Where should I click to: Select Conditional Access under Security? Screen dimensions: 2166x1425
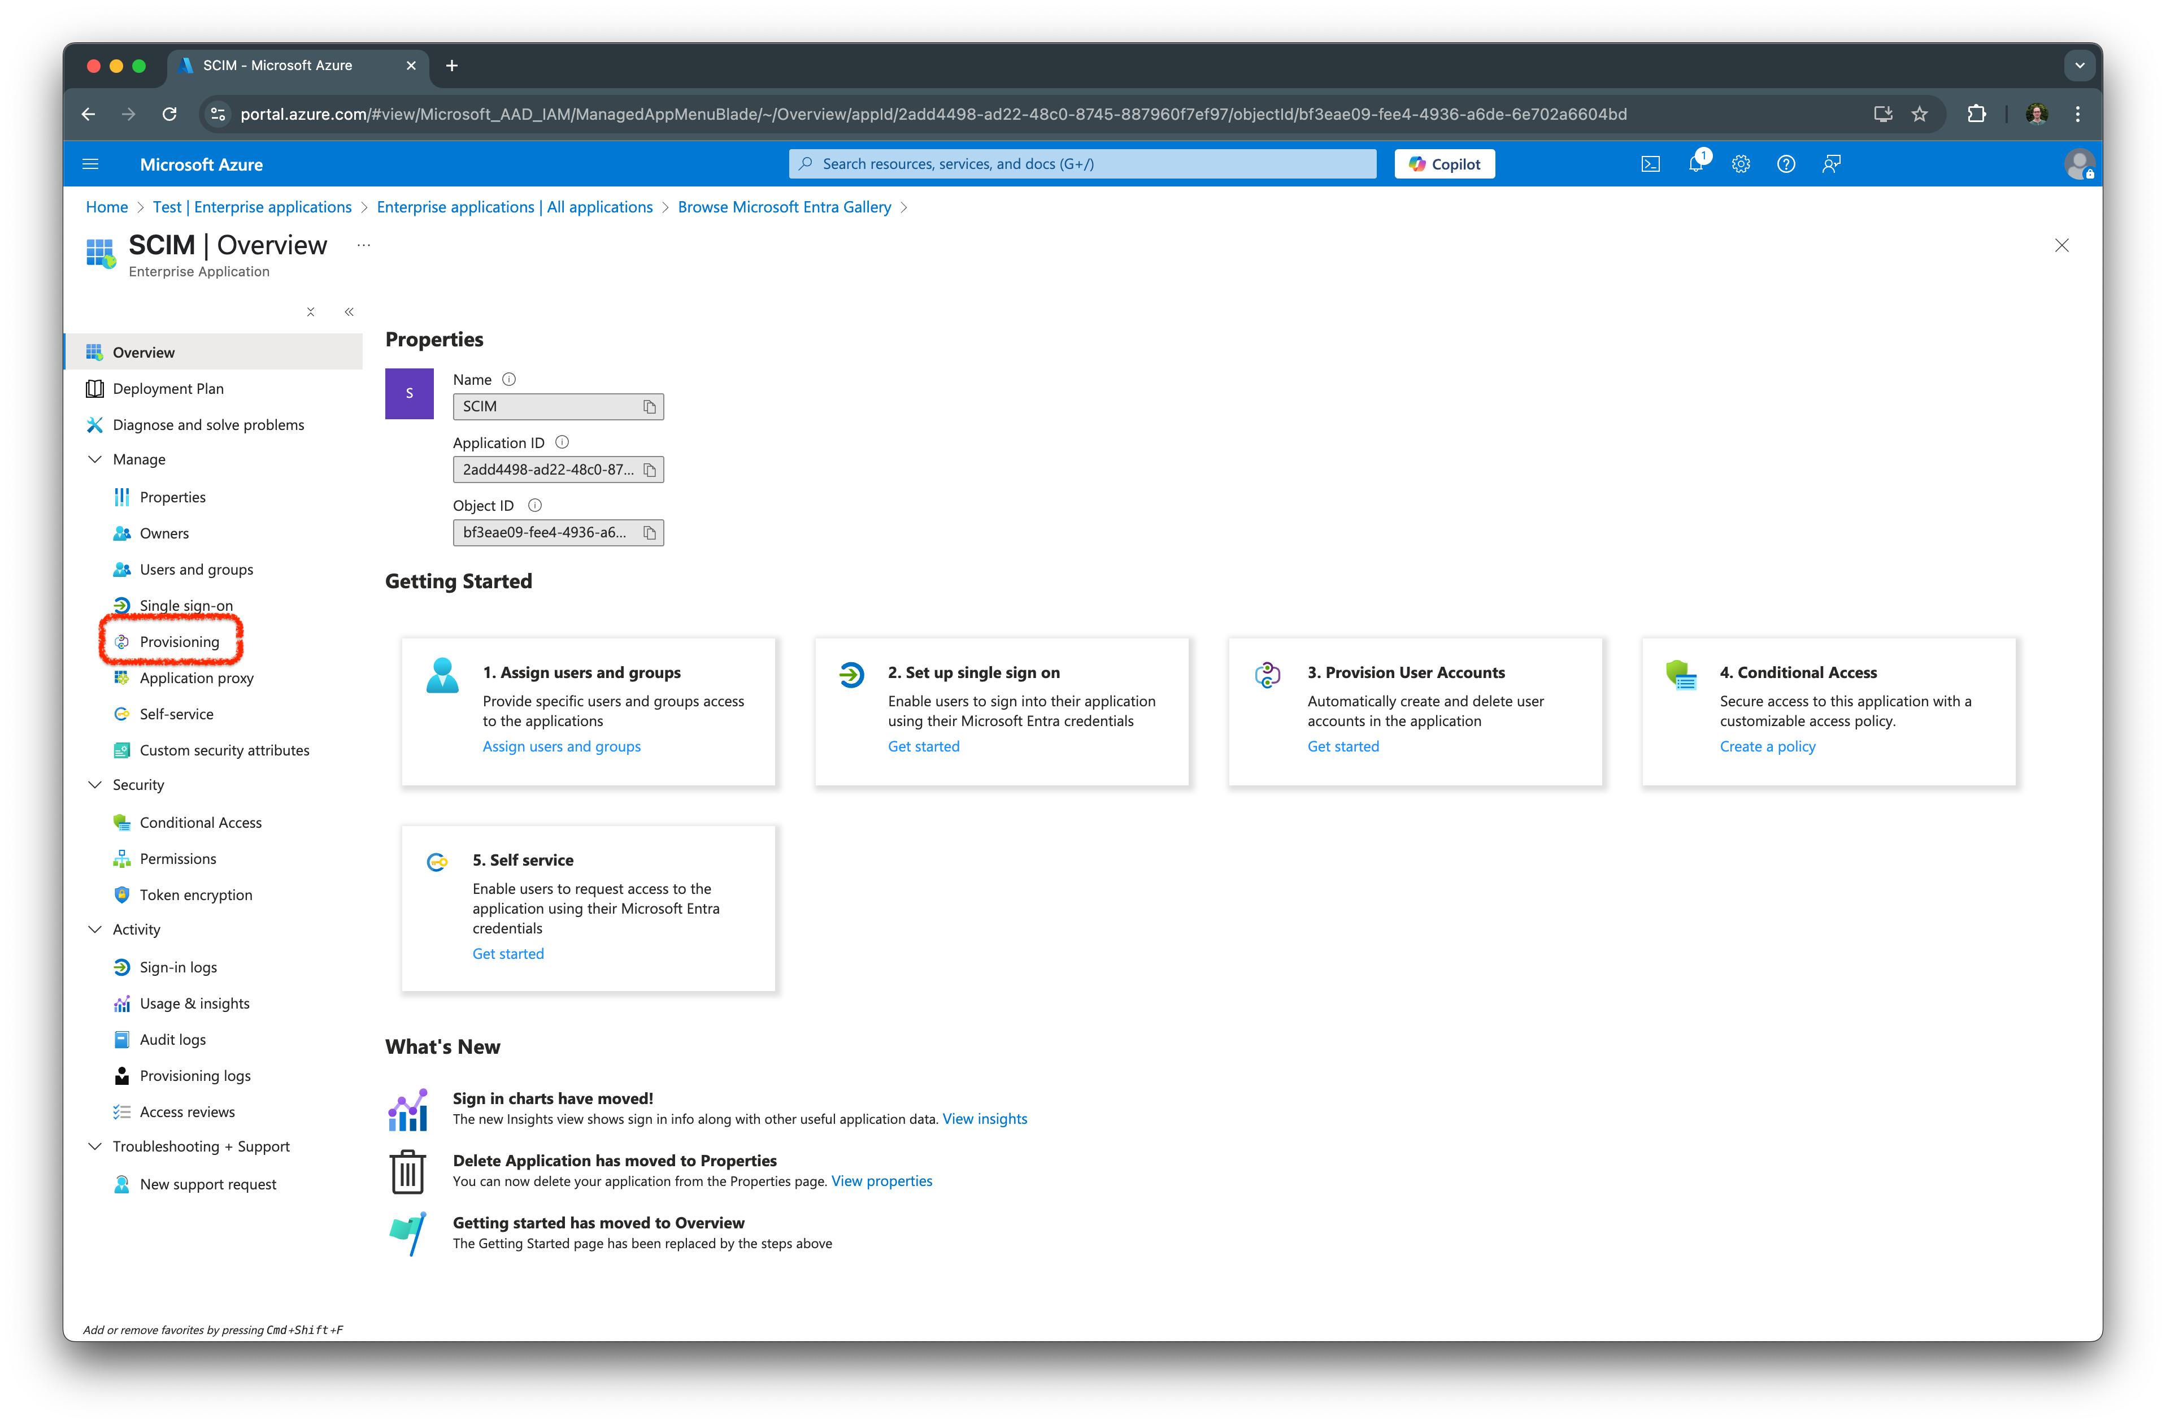tap(200, 822)
